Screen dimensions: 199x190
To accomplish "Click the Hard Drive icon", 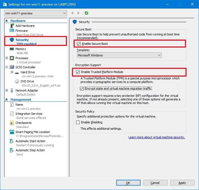I will (x=17, y=73).
